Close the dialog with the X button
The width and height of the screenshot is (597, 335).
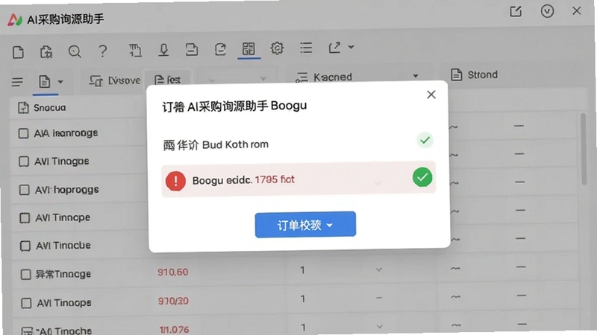431,95
